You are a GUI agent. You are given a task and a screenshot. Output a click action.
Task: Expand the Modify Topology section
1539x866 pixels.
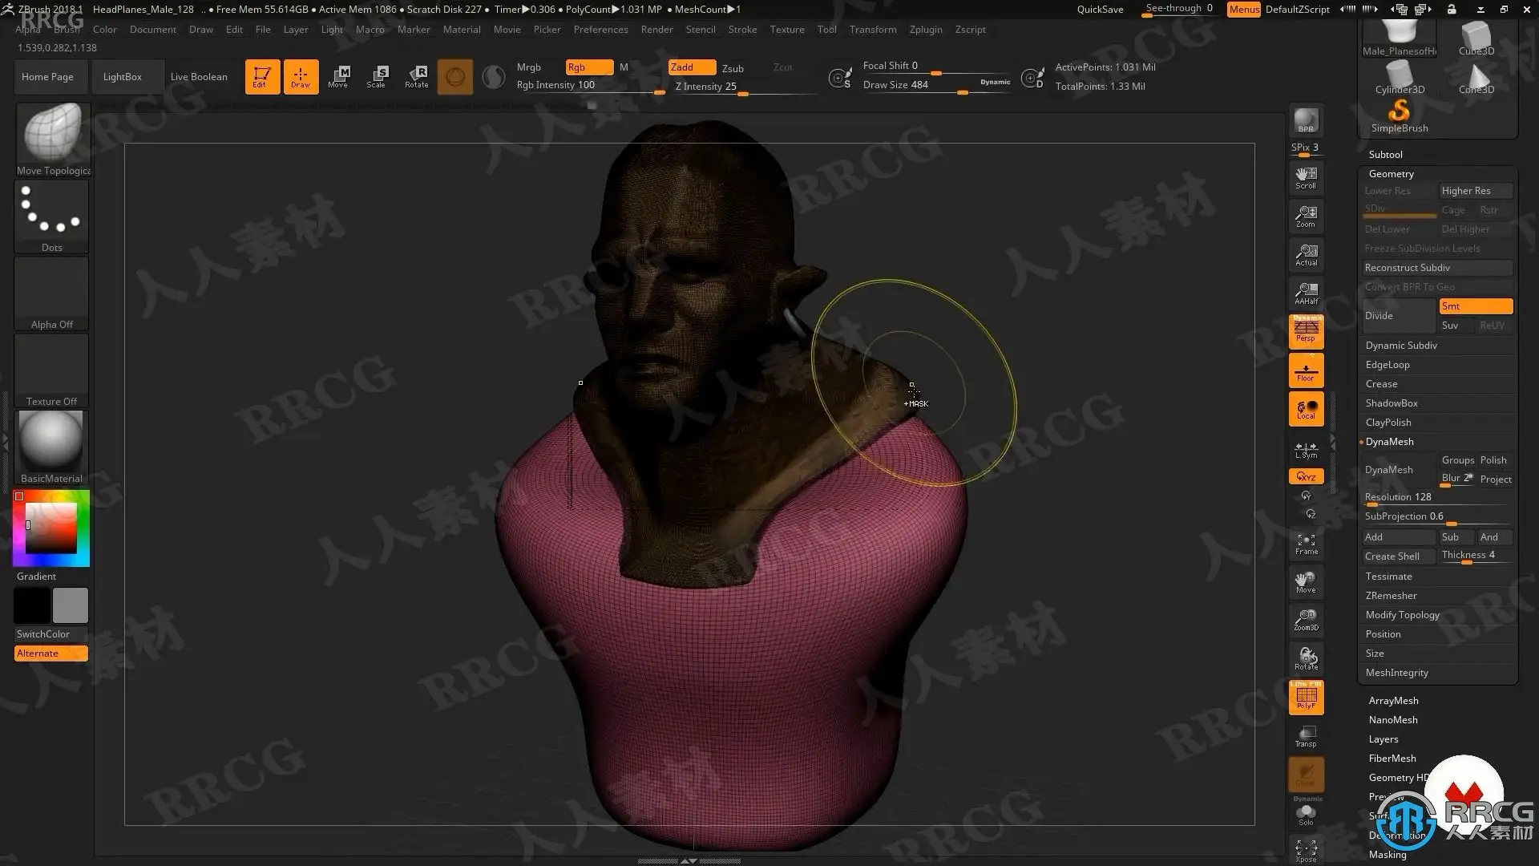pos(1403,615)
